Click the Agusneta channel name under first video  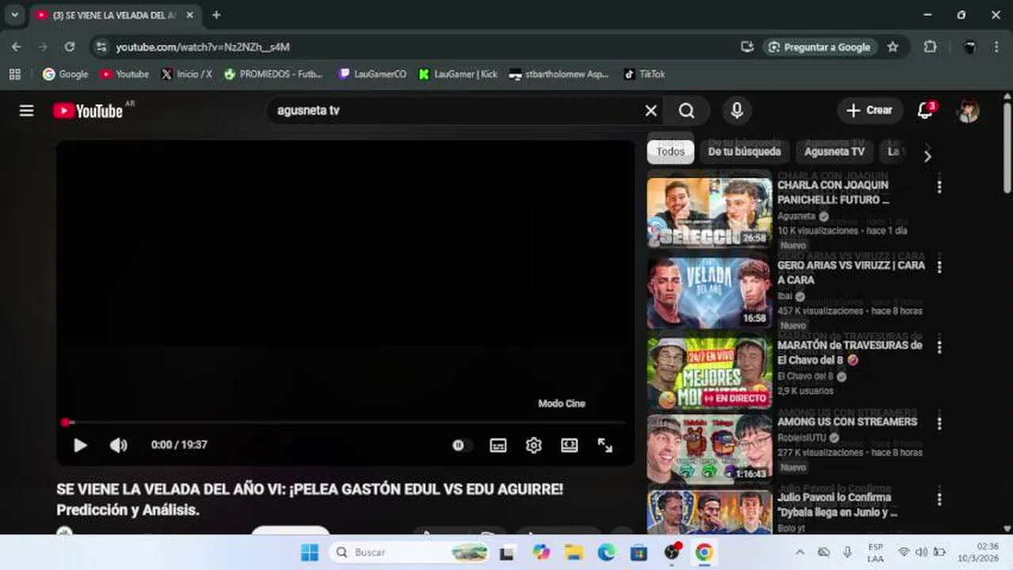coord(796,216)
